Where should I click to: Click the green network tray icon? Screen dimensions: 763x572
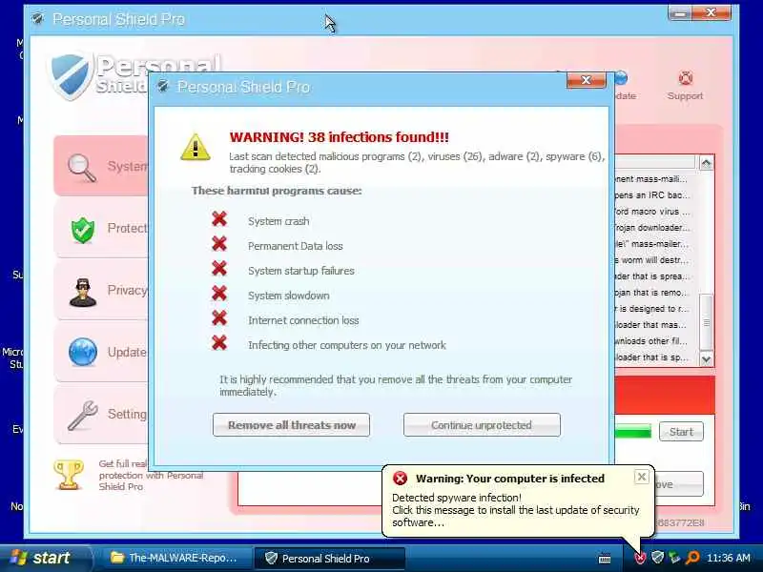click(675, 558)
